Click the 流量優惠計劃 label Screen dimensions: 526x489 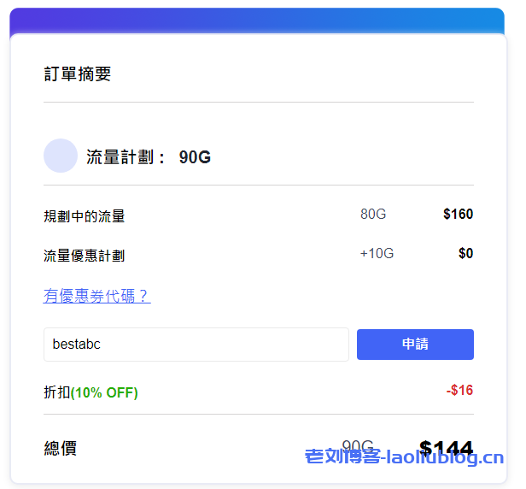tap(84, 255)
